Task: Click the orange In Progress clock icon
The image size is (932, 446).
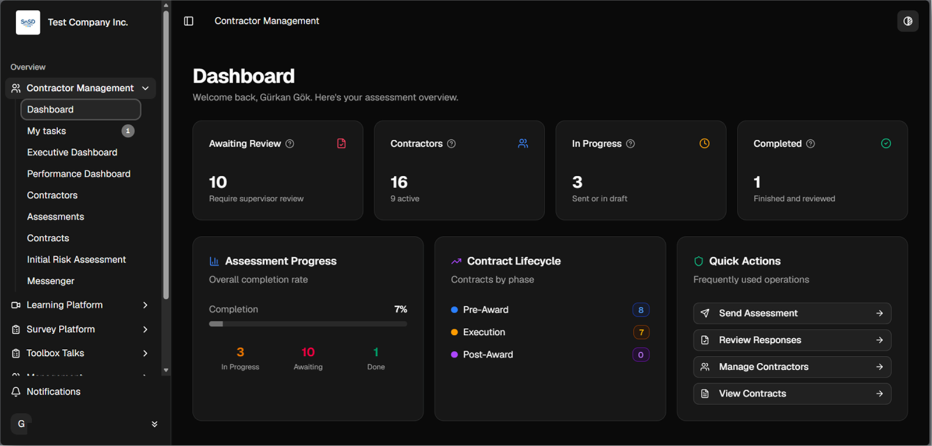Action: tap(704, 143)
